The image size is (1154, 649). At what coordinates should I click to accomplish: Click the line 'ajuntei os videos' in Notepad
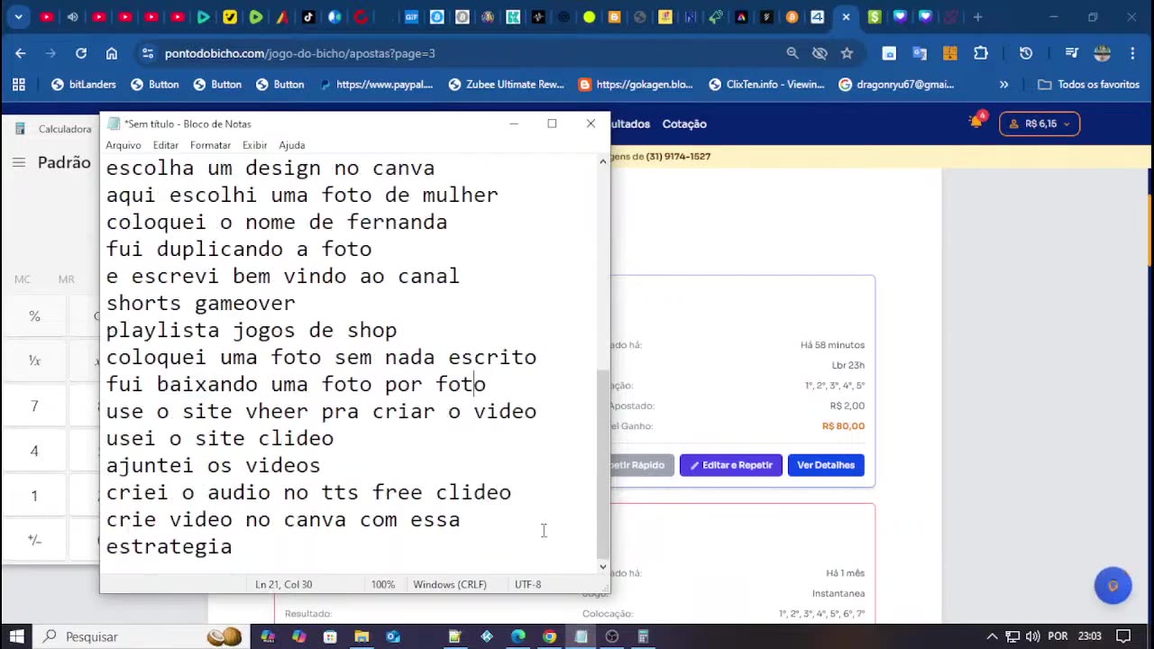[x=214, y=465]
